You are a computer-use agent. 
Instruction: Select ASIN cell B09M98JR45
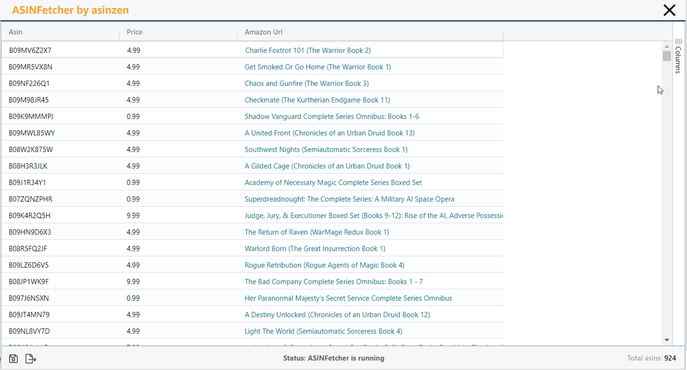[29, 100]
